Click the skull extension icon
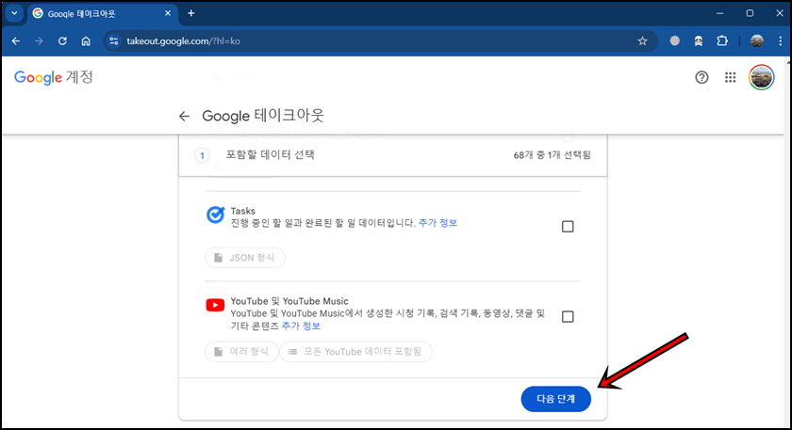Image resolution: width=792 pixels, height=430 pixels. (699, 40)
